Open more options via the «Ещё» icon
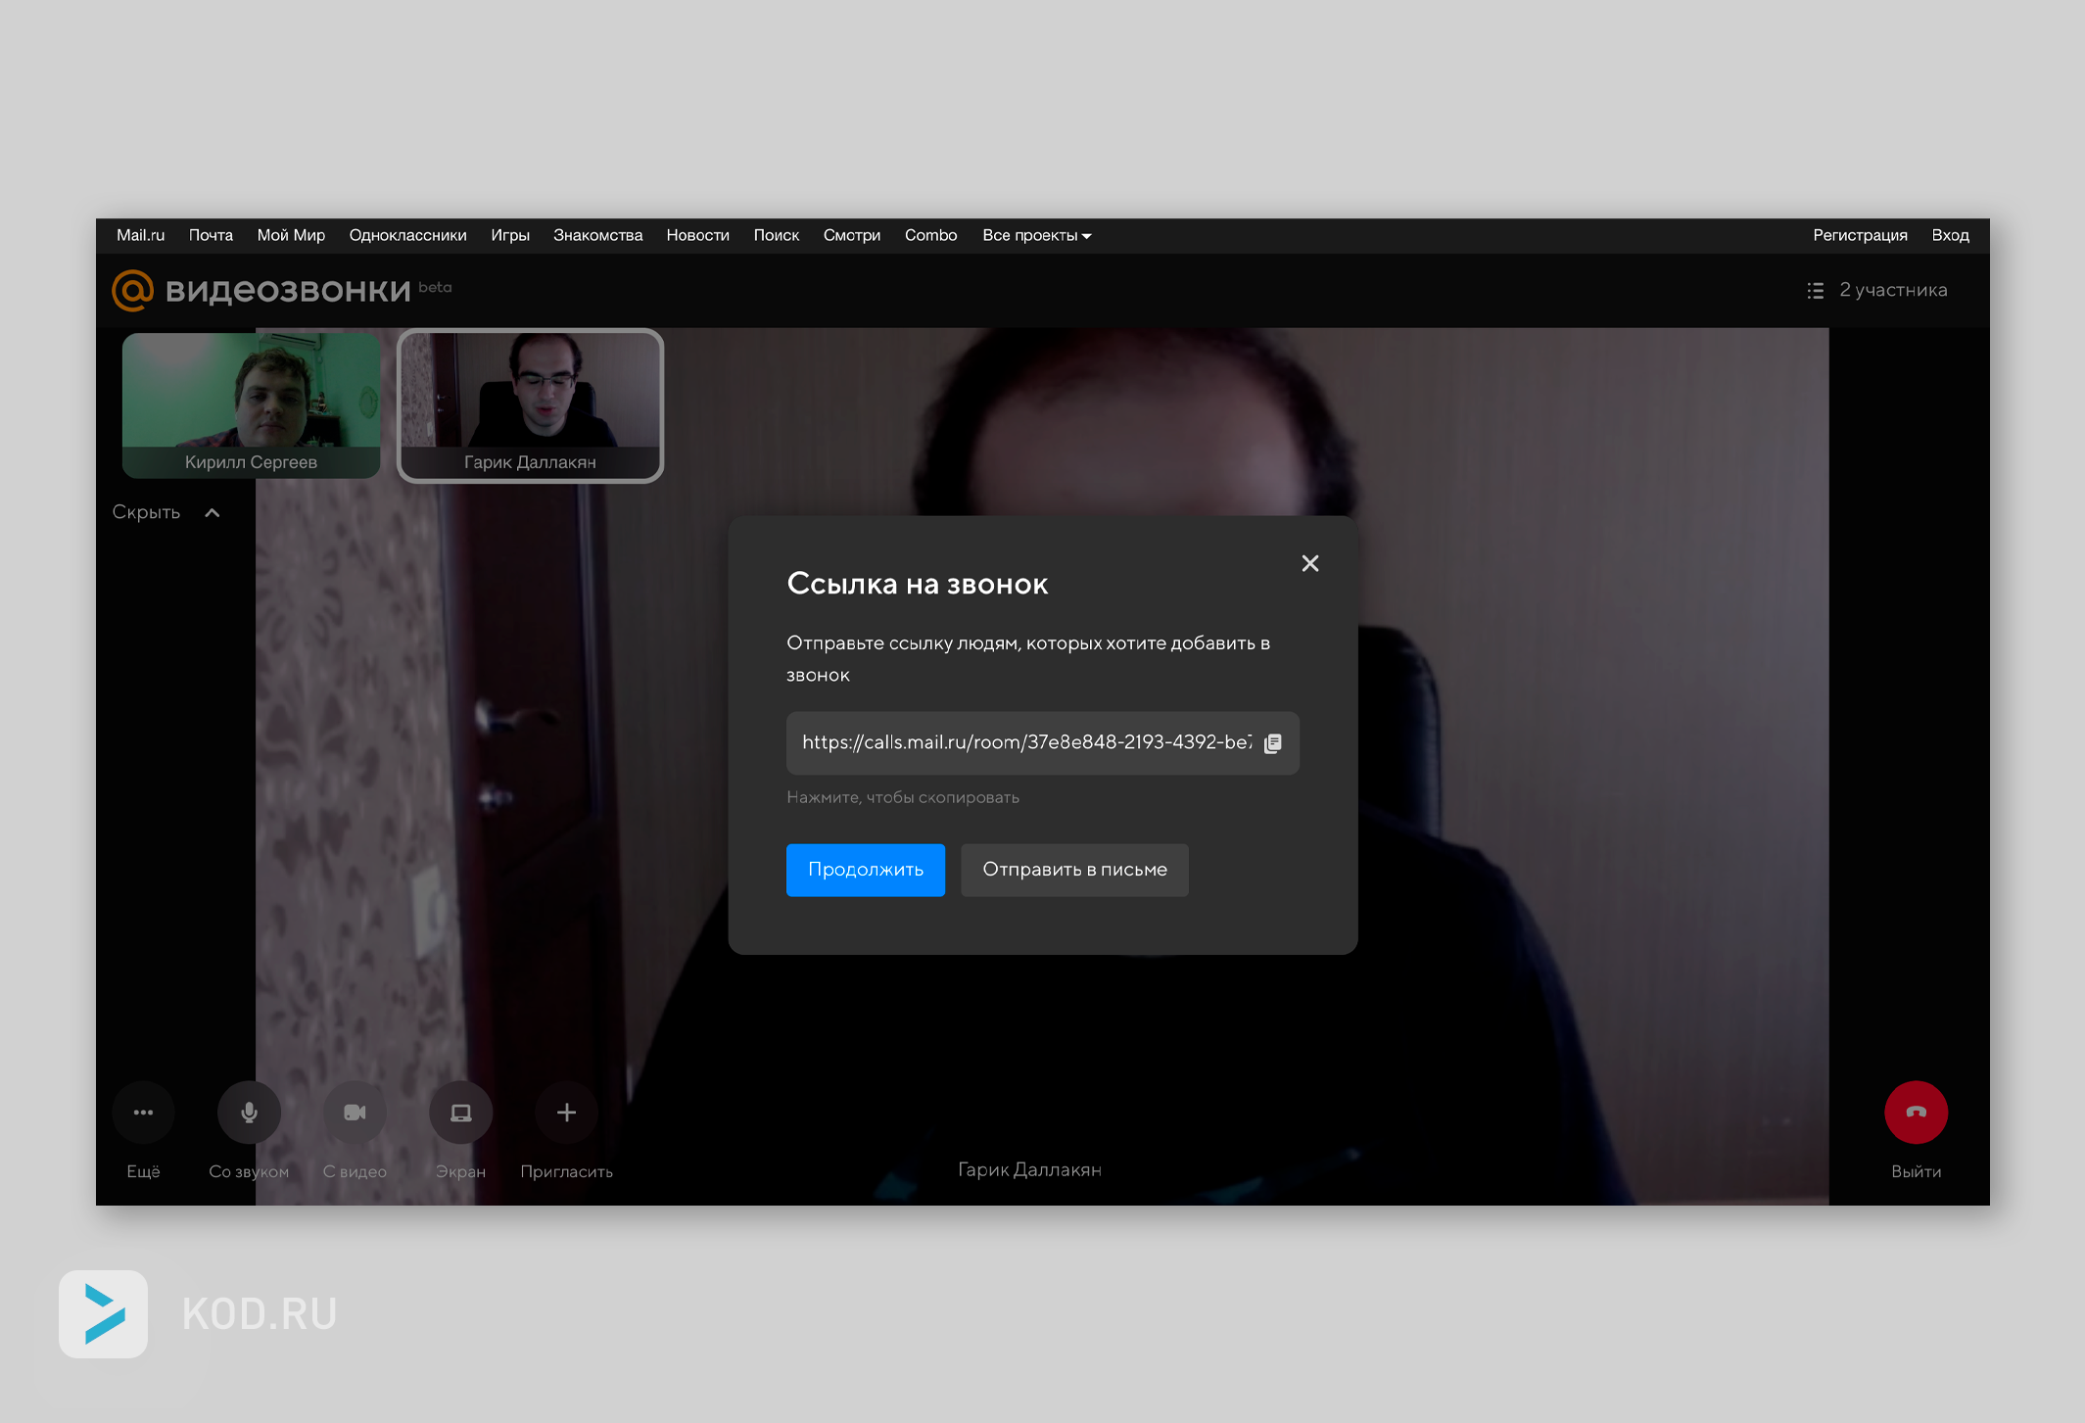 point(143,1112)
